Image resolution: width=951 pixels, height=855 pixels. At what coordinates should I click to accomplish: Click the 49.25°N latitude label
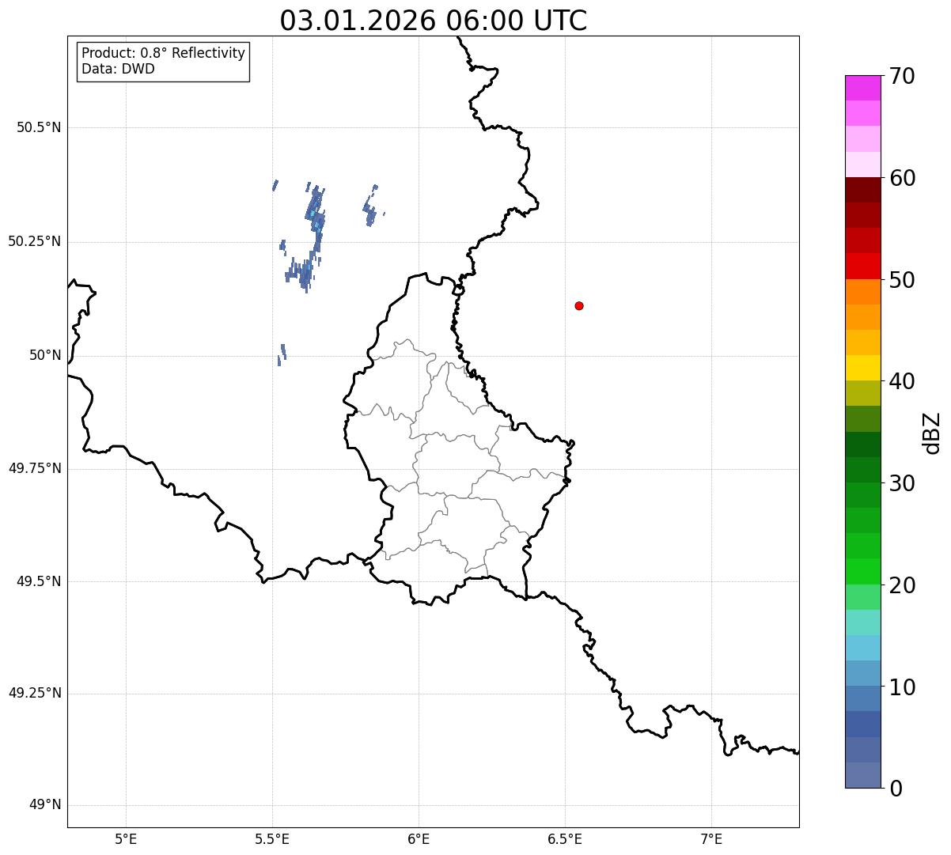pyautogui.click(x=35, y=694)
